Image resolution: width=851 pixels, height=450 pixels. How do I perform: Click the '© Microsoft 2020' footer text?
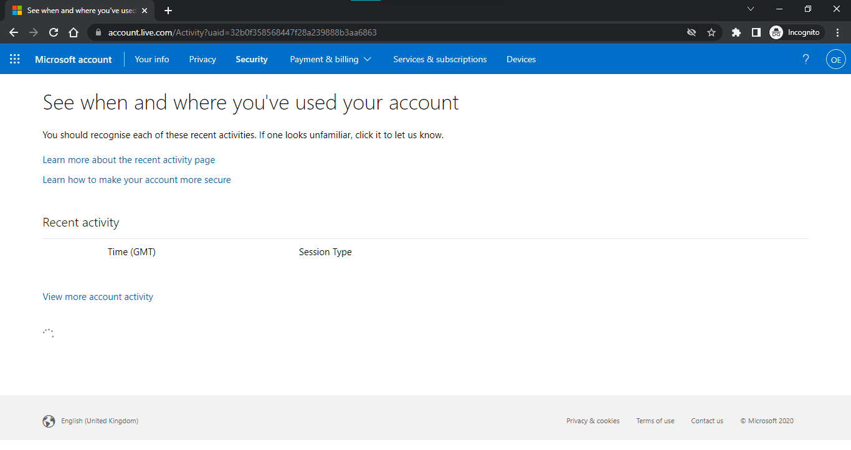767,421
